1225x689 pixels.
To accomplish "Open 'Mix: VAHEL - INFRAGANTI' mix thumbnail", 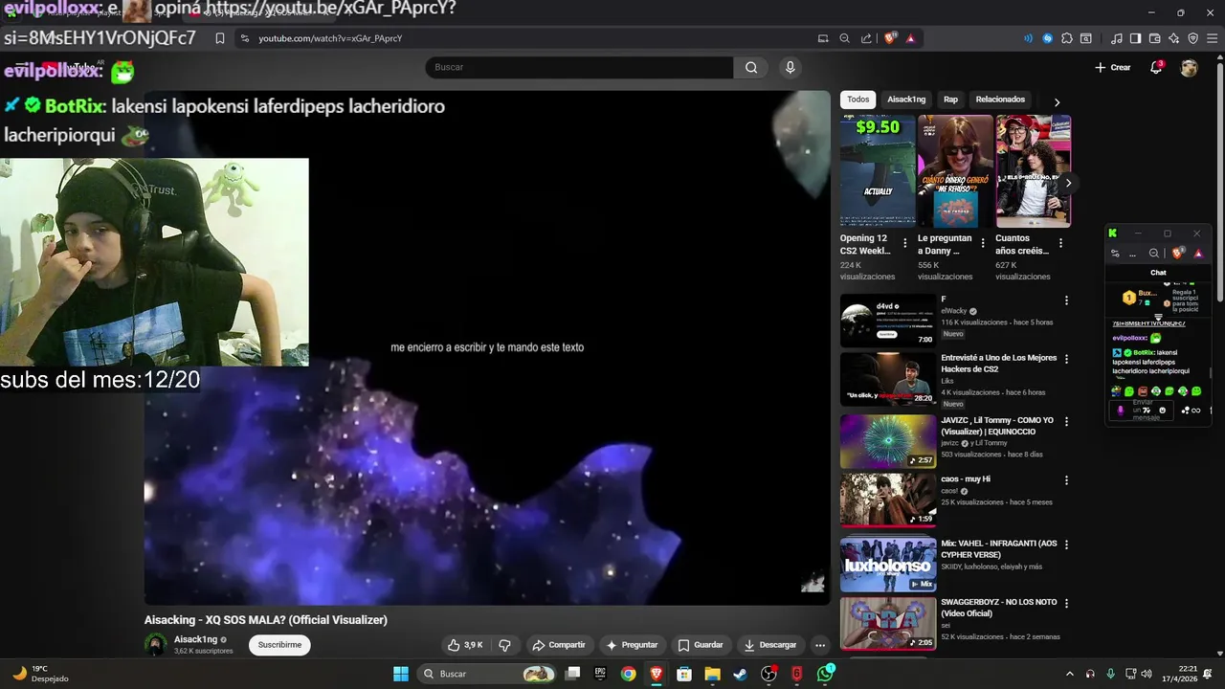I will pos(888,565).
